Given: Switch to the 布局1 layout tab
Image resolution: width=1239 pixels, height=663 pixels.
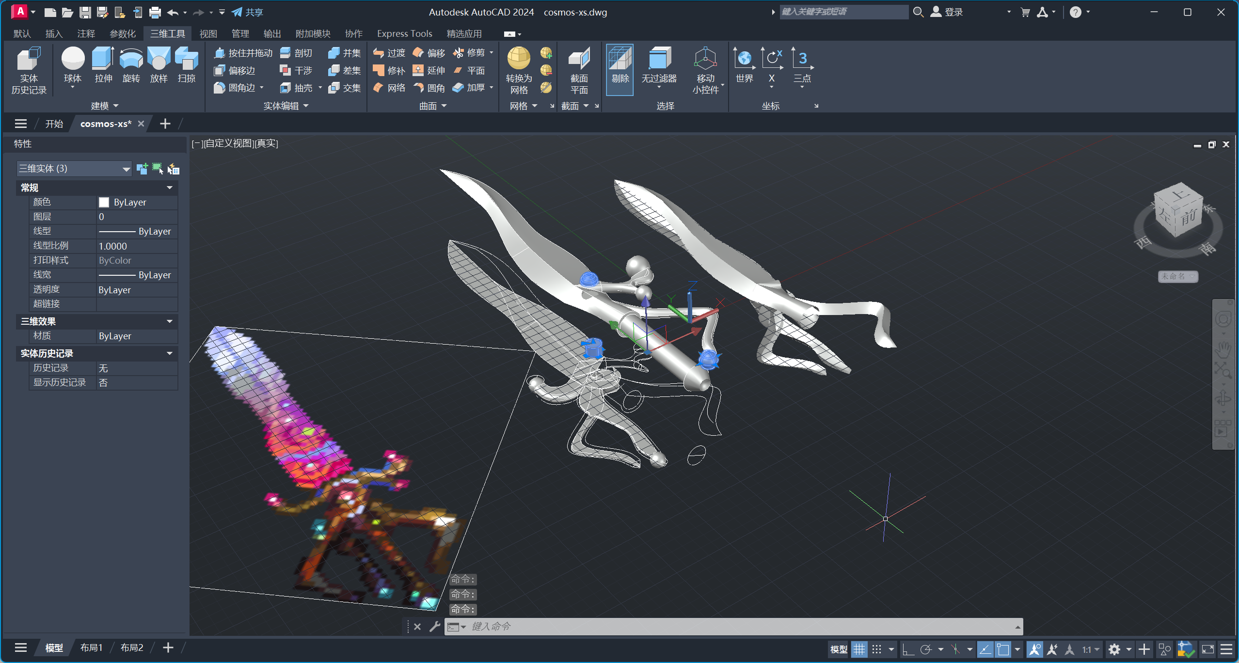Looking at the screenshot, I should tap(91, 647).
